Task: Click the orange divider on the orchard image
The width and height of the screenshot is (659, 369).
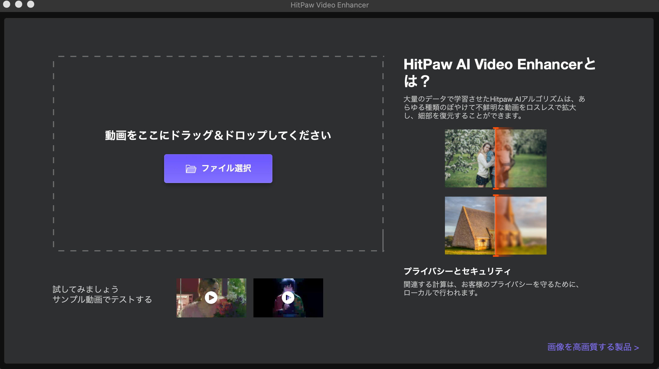Action: 495,158
